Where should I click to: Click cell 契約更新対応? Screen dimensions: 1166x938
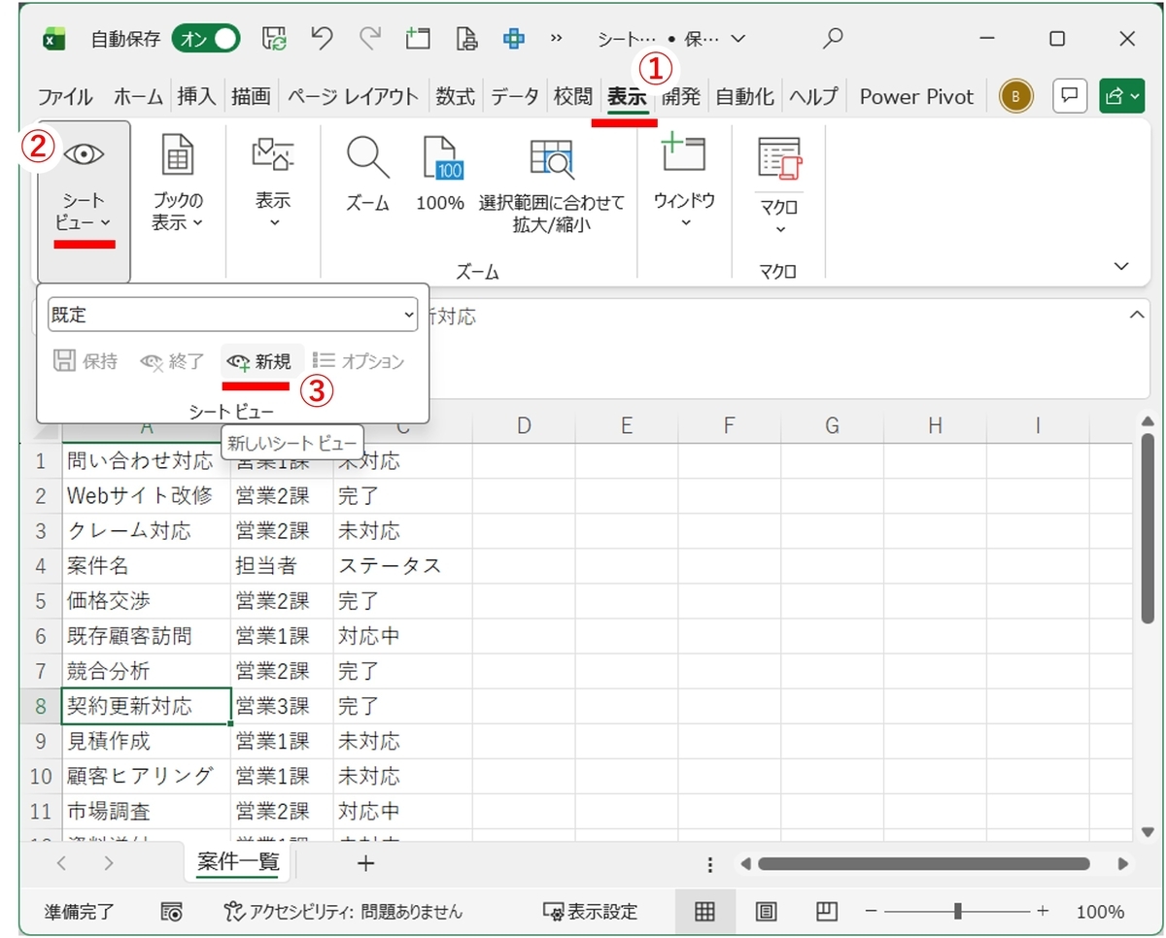146,706
